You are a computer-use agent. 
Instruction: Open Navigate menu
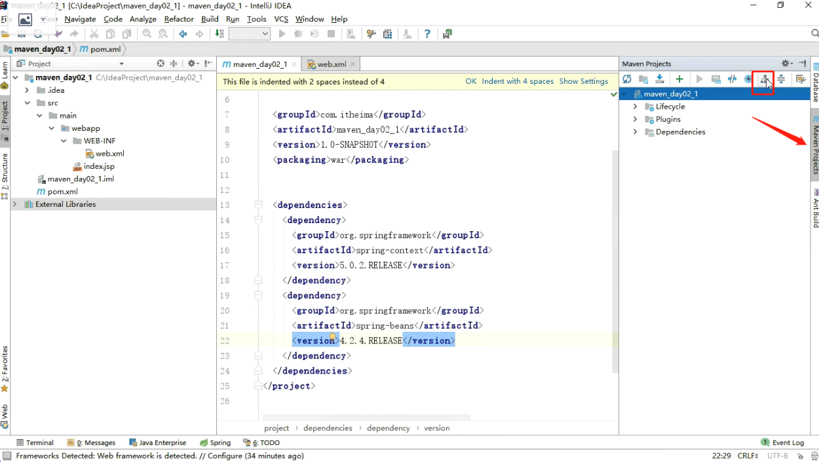tap(80, 19)
